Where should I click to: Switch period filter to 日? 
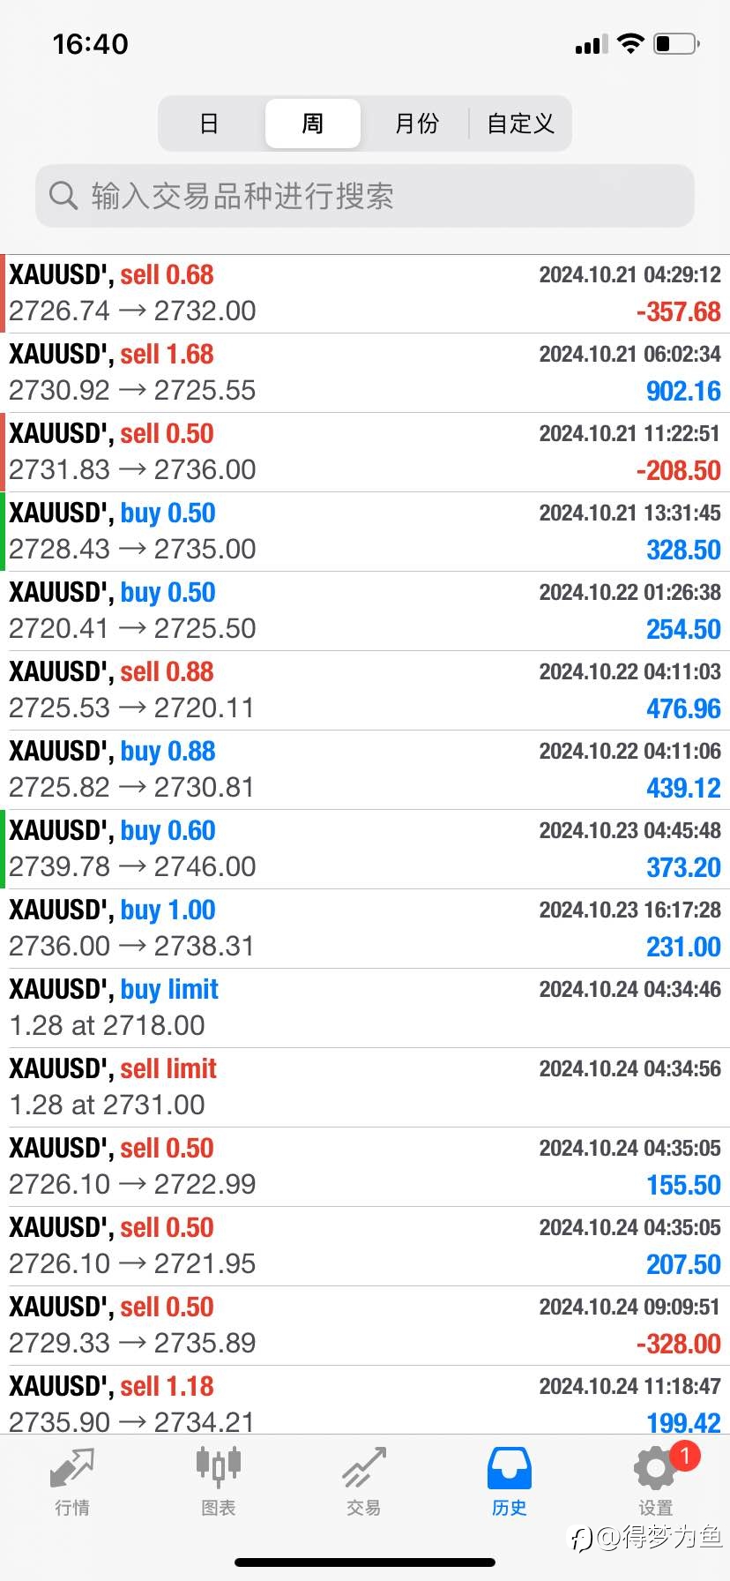click(209, 124)
